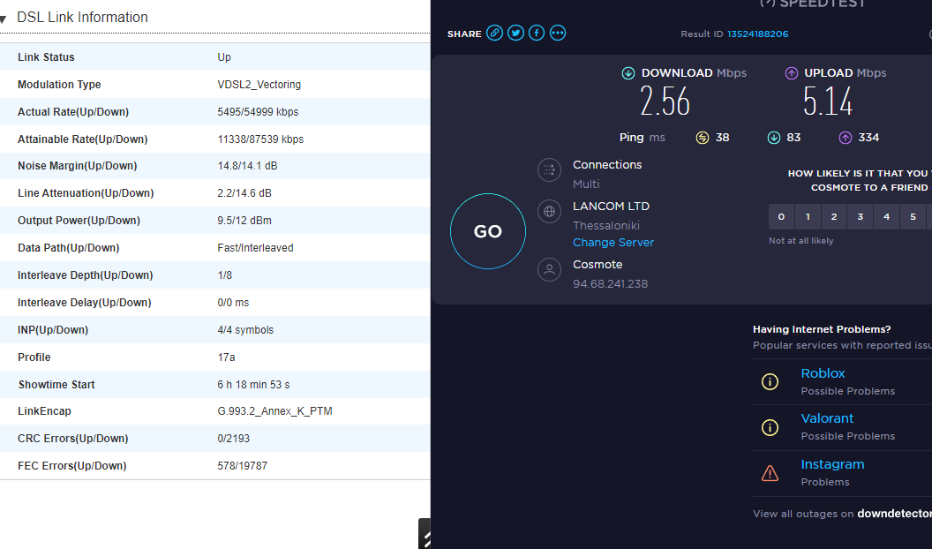Click the Connections multi icon

click(549, 170)
